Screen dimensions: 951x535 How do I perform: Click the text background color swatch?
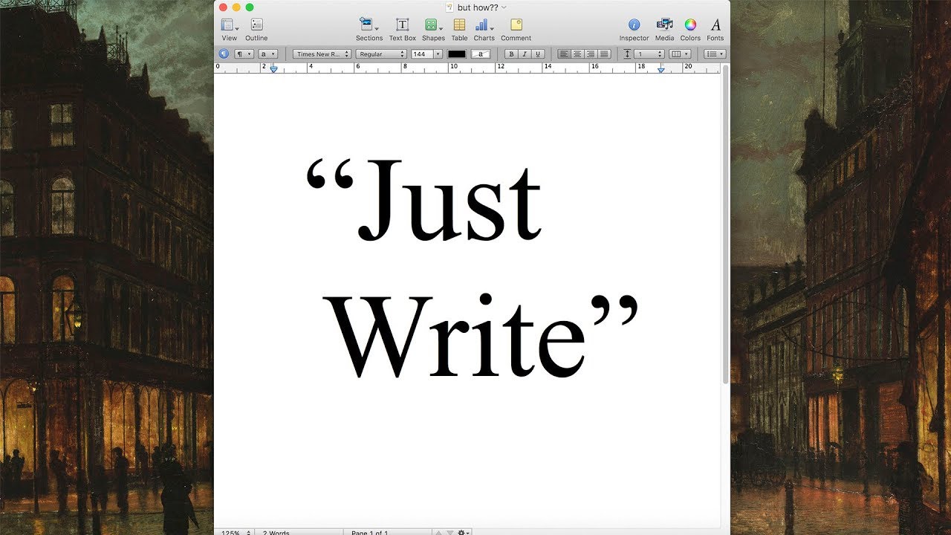[481, 54]
